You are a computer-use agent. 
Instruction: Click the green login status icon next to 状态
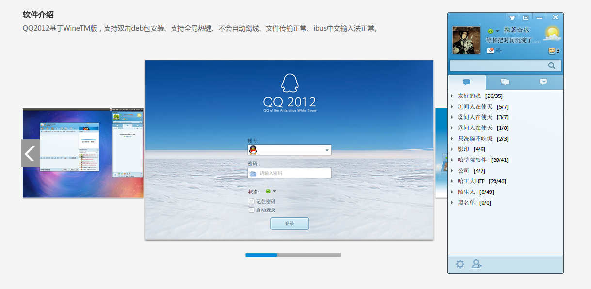268,191
